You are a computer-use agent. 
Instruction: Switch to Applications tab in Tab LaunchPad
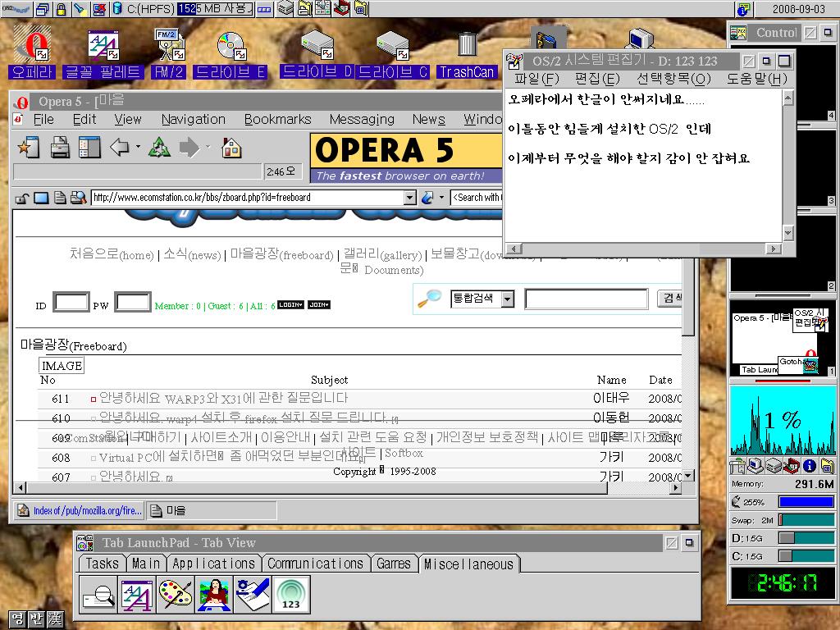(214, 564)
